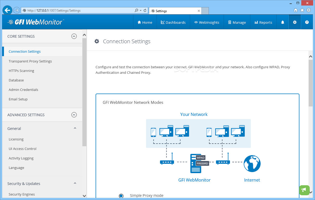Open help question mark icon

tap(307, 22)
